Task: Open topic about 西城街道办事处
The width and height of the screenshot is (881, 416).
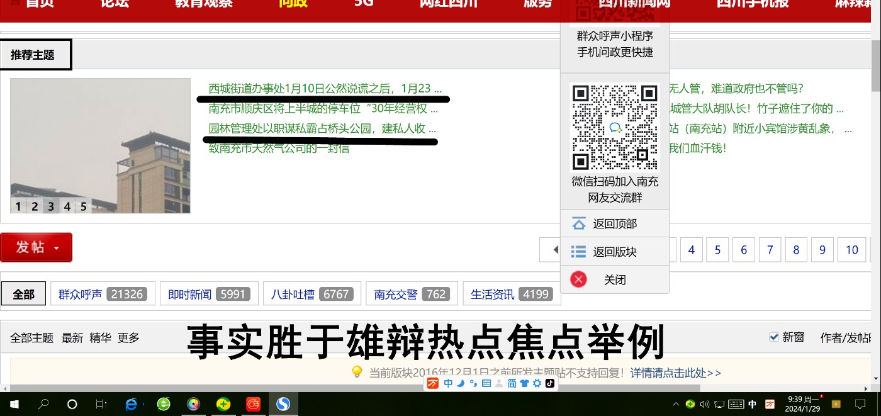Action: pos(325,89)
